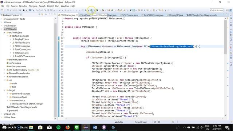Open the Run button dropdown arrow
Viewport: 233px width, 131px height.
(94, 10)
